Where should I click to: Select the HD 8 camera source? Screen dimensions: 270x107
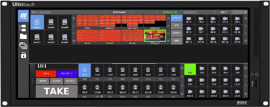pos(213,30)
